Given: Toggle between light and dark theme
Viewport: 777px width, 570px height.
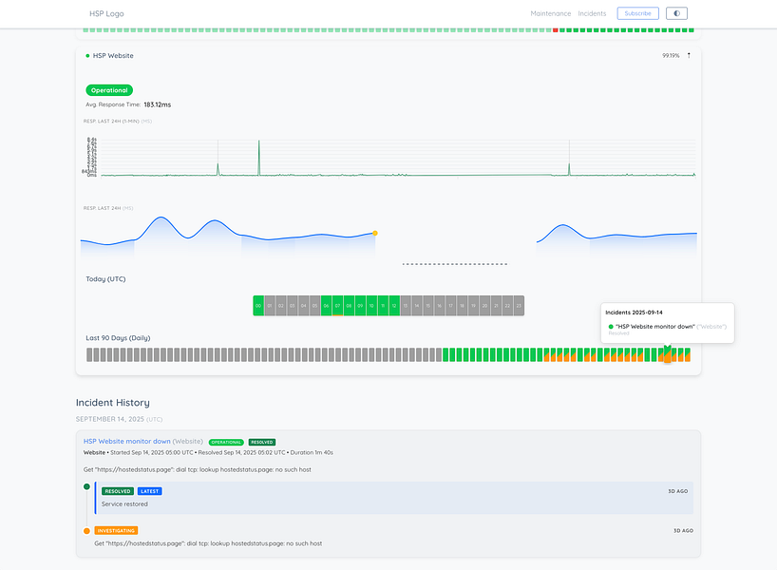Looking at the screenshot, I should pos(675,13).
